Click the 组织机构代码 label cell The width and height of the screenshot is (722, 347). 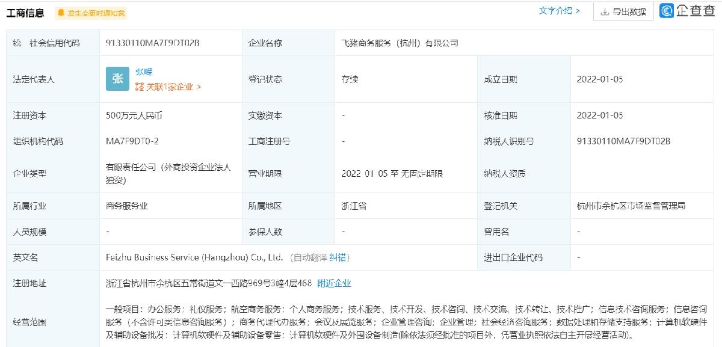(x=53, y=141)
